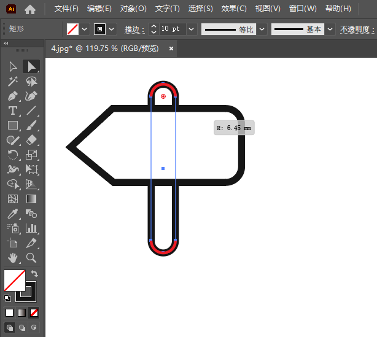Screen dimensions: 377x337
Task: Open fill color dropdown in control bar
Action: coord(84,29)
